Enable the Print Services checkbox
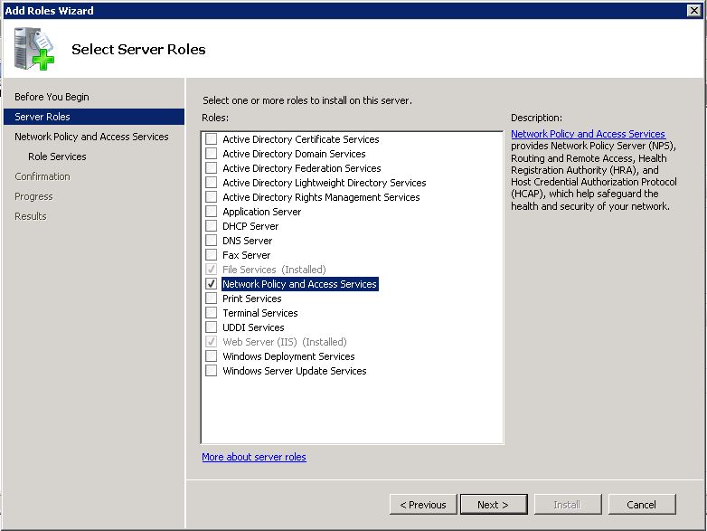This screenshot has height=531, width=707. [x=211, y=299]
